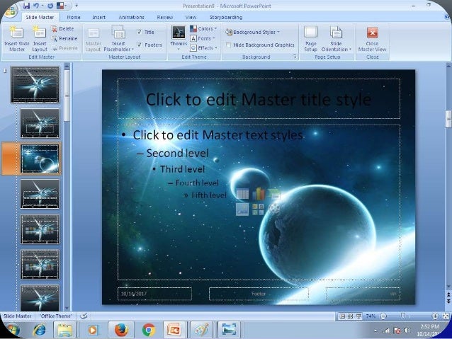Open Google Chrome from the taskbar
The width and height of the screenshot is (452, 339).
(x=149, y=330)
